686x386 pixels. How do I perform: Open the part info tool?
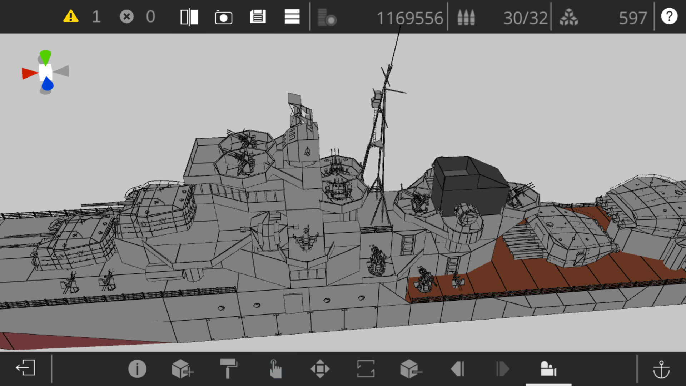coord(137,368)
